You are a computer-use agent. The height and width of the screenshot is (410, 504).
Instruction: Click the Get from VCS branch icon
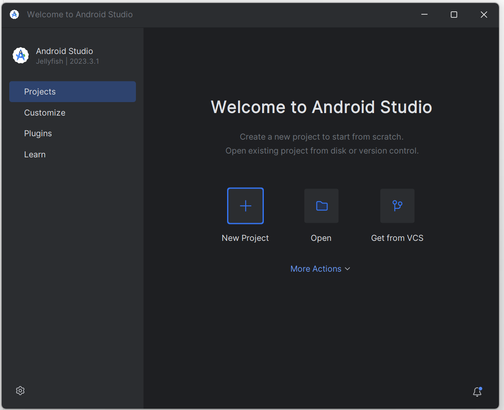397,206
